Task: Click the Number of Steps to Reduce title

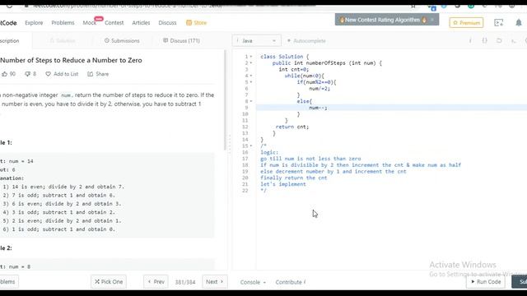Action: point(71,60)
